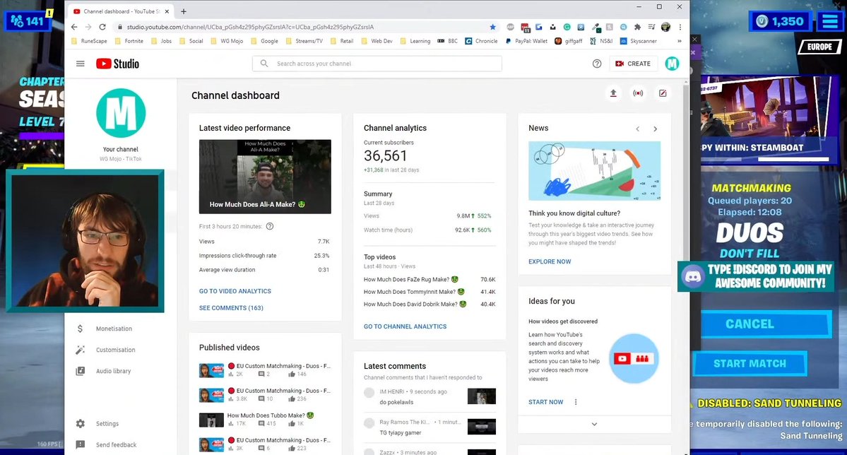Open How Much Does David Dobrik Make? top video
This screenshot has width=847, height=455.
tap(415, 305)
